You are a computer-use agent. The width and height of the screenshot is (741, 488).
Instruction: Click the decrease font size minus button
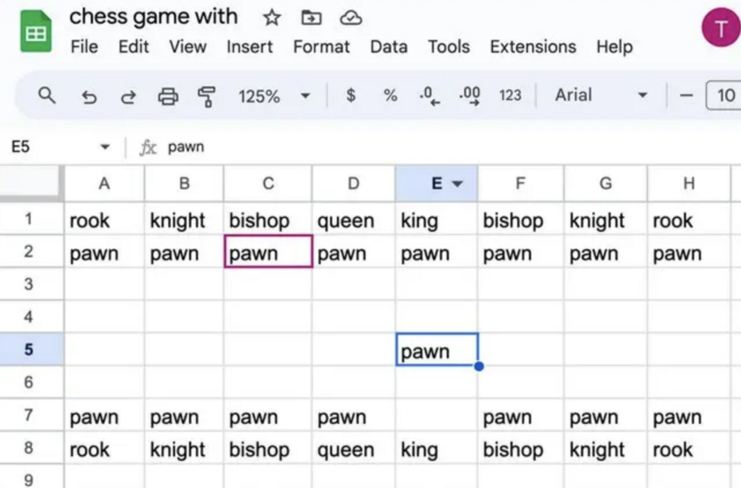click(x=686, y=96)
